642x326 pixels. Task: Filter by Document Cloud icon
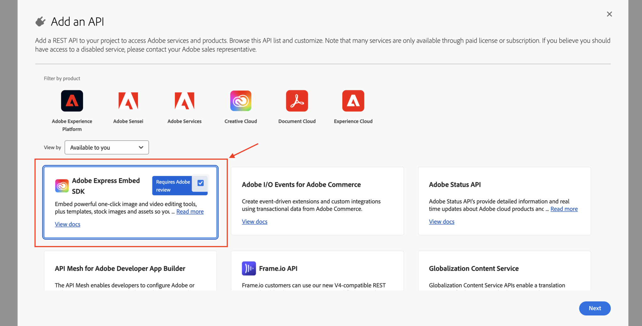click(x=297, y=101)
